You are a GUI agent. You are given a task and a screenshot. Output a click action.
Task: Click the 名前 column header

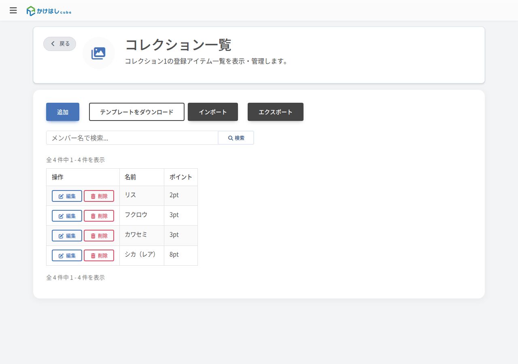tap(142, 177)
